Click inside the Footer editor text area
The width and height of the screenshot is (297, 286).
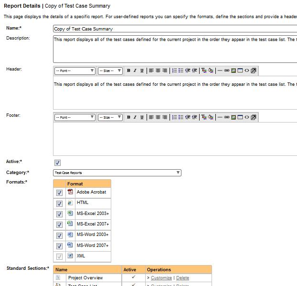click(x=175, y=138)
